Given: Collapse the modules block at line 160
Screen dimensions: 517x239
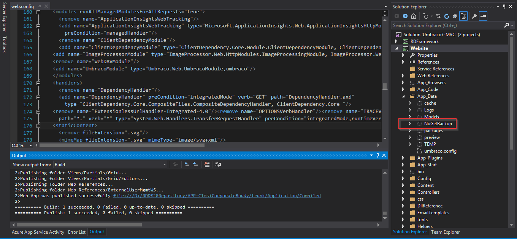Looking at the screenshot, I should point(38,12).
